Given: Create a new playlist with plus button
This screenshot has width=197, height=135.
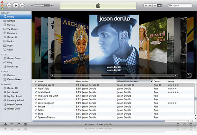Looking at the screenshot, I should point(5,124).
